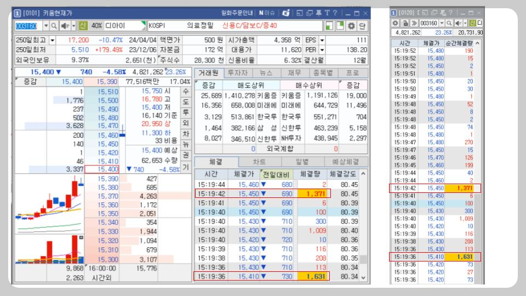Viewport: 526px width, 296px height.
Task: Open the speaker dropdown arrow in 0120 window
Action: click(x=465, y=23)
